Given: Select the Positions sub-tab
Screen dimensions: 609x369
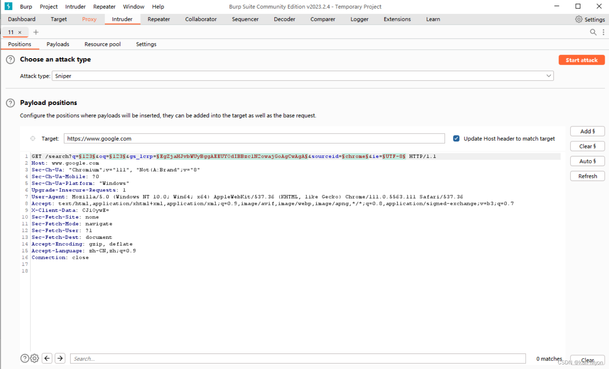Looking at the screenshot, I should [x=20, y=44].
